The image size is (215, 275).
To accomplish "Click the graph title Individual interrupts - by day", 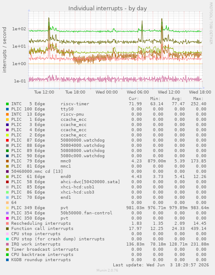I will click(108, 8).
